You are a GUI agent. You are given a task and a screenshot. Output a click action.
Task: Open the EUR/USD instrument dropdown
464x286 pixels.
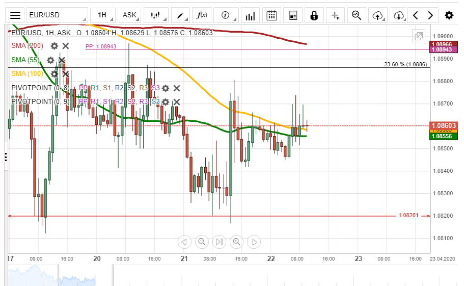pos(57,15)
